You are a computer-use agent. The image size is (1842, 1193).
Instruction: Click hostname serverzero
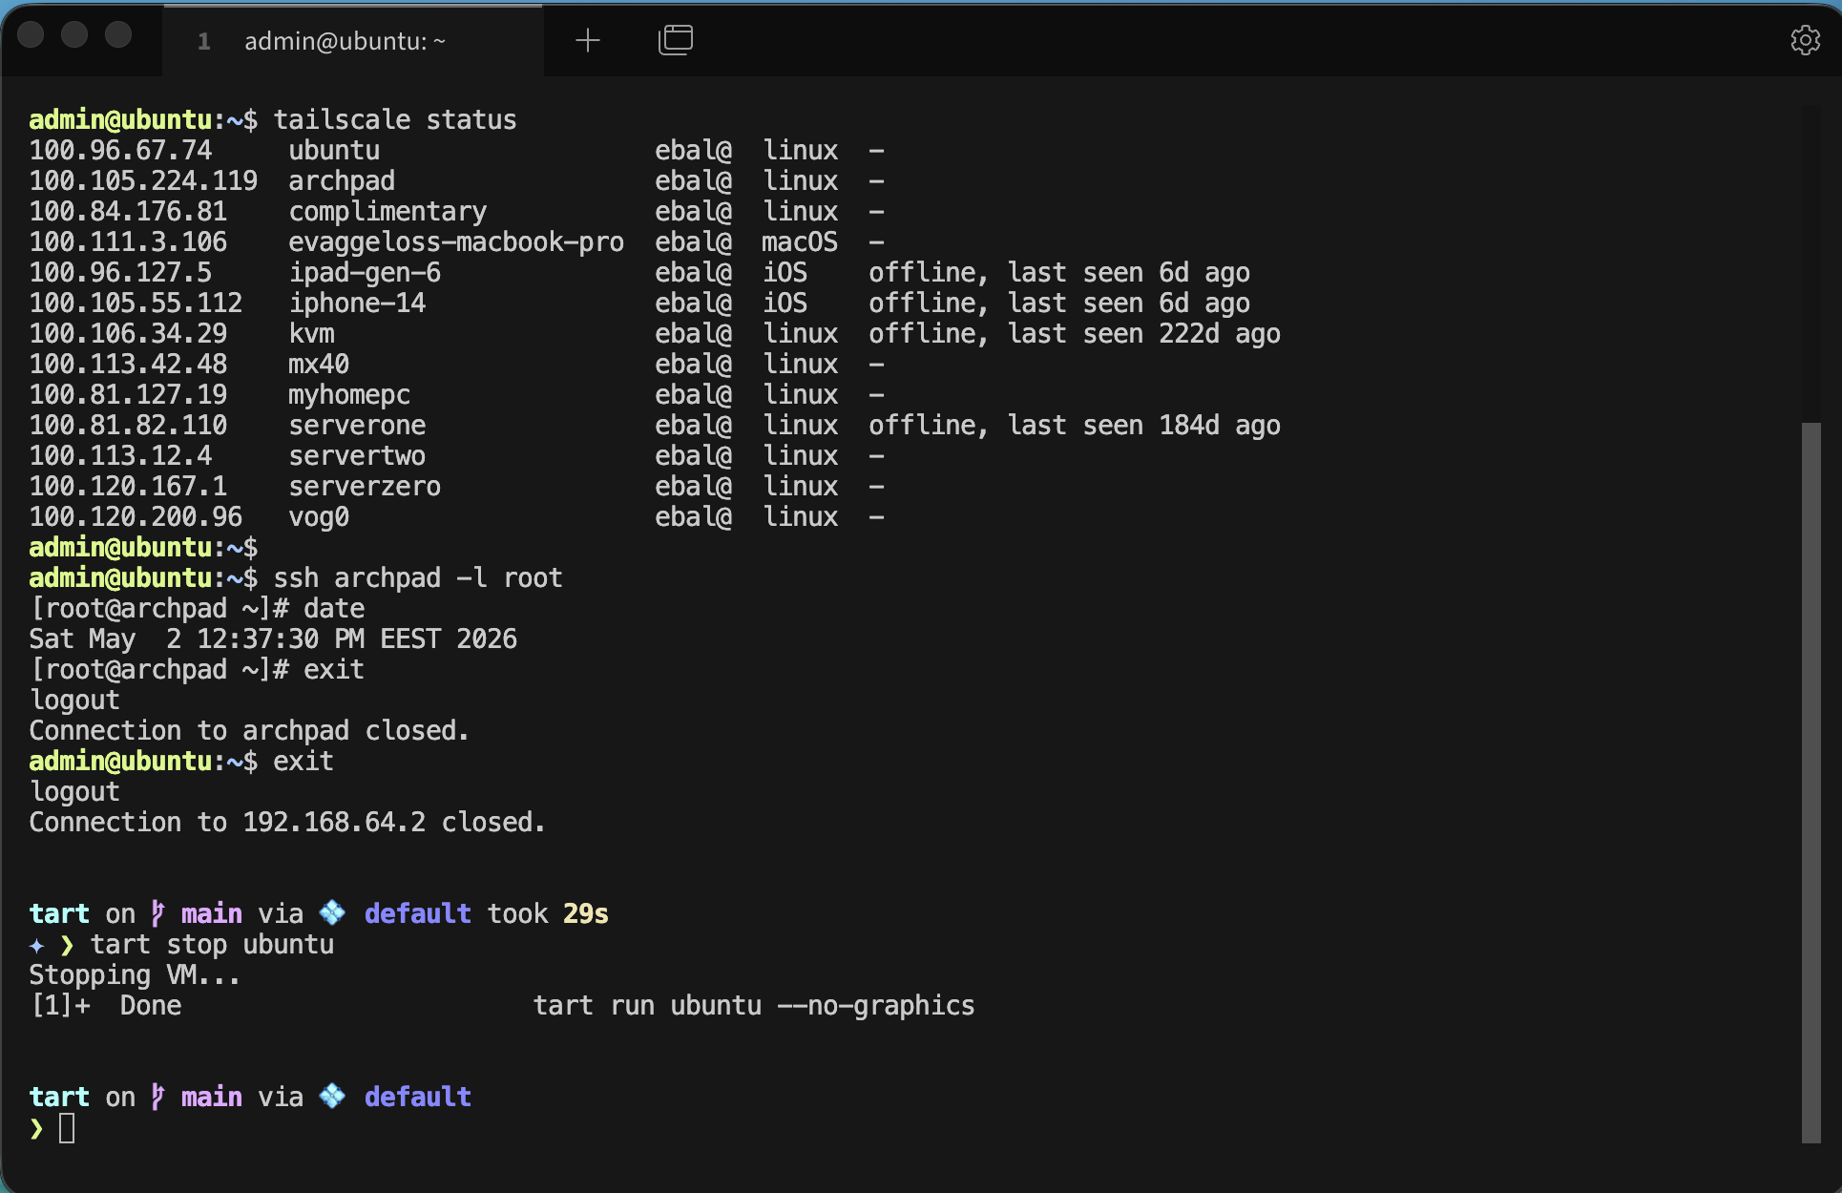pyautogui.click(x=365, y=487)
